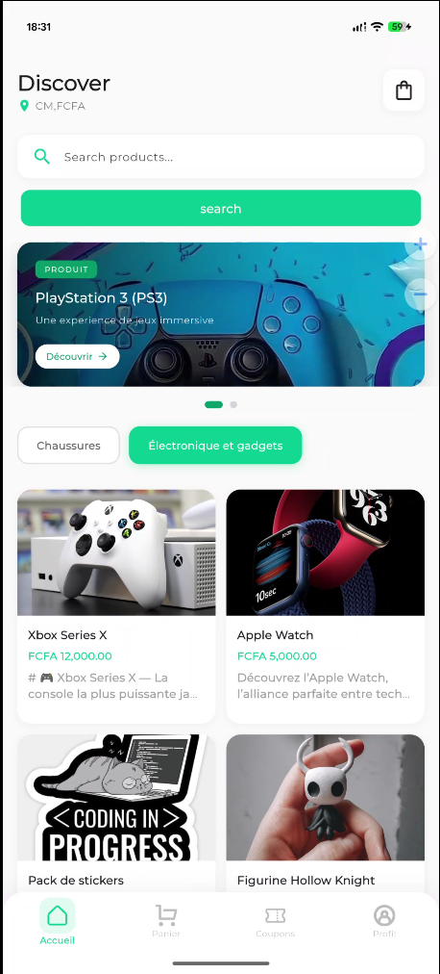Image resolution: width=440 pixels, height=974 pixels.
Task: Open the Apple Watch product image
Action: coord(326,552)
